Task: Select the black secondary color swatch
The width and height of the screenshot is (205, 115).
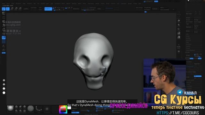Action: tap(69, 111)
